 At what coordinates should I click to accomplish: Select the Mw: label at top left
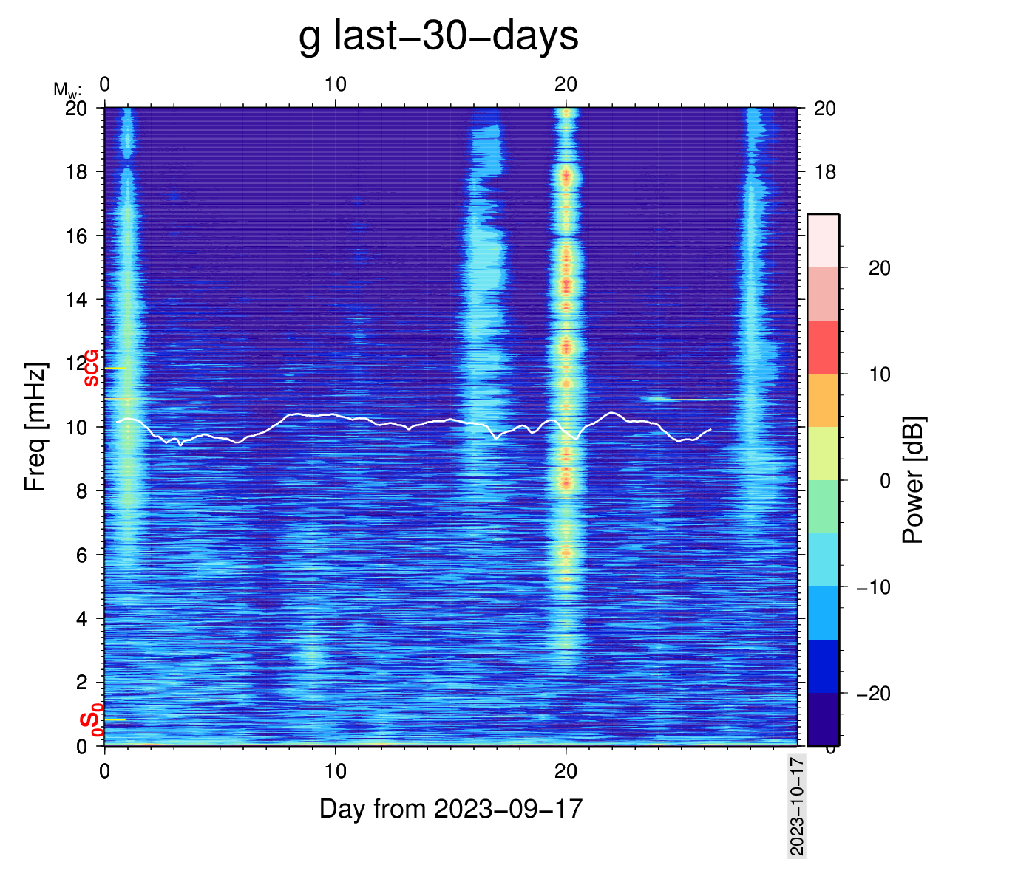point(67,90)
